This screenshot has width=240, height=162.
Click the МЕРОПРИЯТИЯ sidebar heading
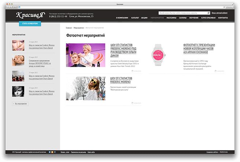(x=19, y=35)
